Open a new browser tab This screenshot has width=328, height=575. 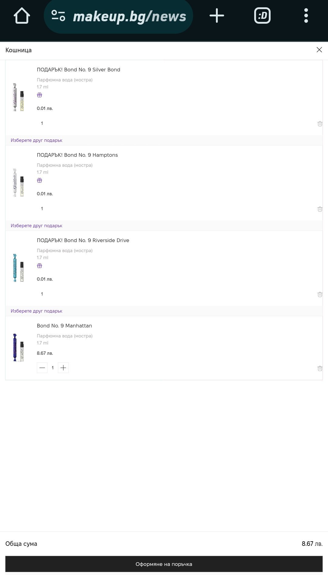click(217, 16)
